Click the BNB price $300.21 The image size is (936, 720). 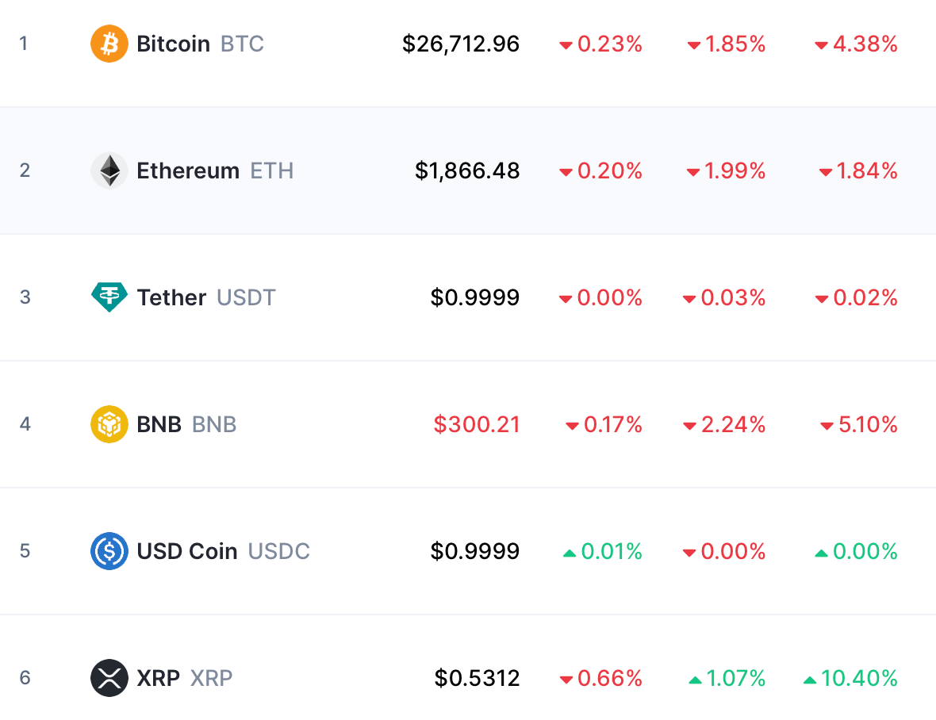tap(477, 424)
